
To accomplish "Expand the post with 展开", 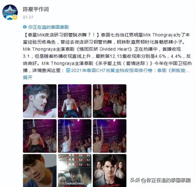I will pos(28,78).
